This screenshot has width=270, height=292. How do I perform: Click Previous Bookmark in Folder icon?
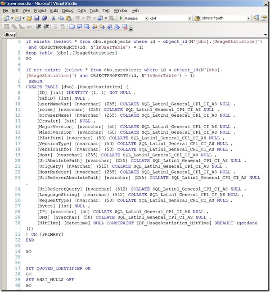(x=94, y=27)
